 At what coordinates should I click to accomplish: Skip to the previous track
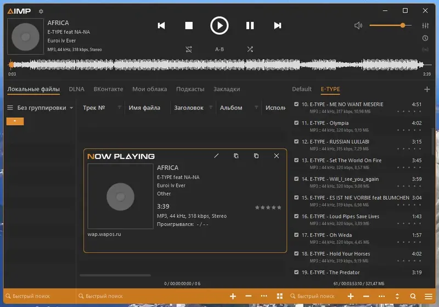pyautogui.click(x=161, y=26)
